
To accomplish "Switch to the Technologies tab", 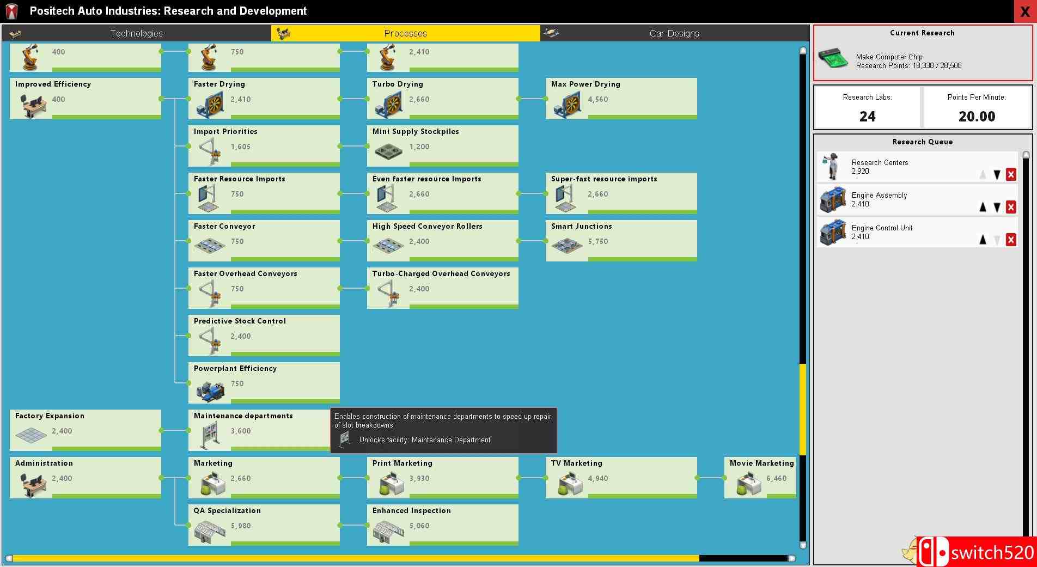I will click(x=136, y=33).
